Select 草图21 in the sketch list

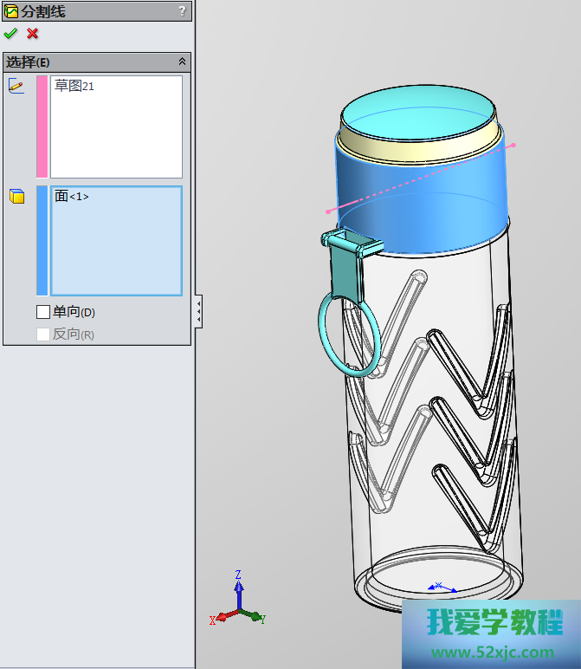74,87
